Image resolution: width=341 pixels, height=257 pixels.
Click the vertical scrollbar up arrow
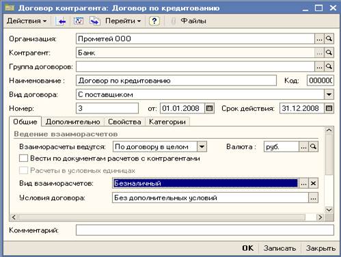[329, 131]
